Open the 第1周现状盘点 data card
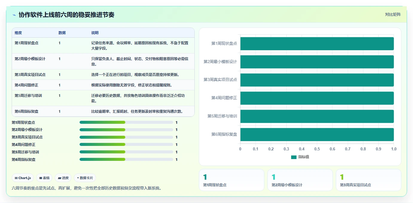 point(231,180)
